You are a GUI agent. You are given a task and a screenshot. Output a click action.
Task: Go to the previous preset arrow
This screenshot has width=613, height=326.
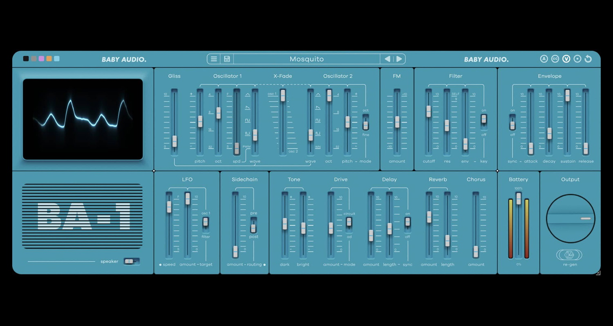[x=387, y=59]
